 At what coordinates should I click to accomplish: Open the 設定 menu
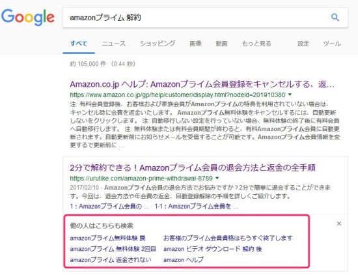point(303,44)
